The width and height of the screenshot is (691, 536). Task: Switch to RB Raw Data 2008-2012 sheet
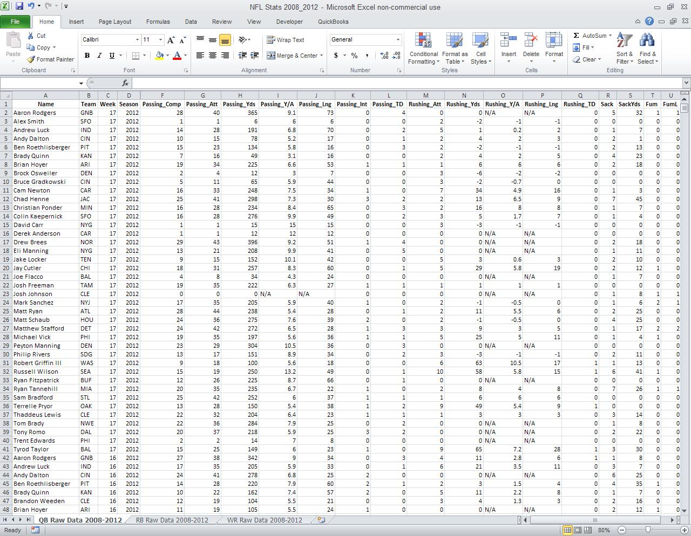click(x=172, y=520)
